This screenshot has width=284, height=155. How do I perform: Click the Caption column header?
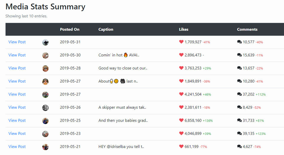coord(106,29)
